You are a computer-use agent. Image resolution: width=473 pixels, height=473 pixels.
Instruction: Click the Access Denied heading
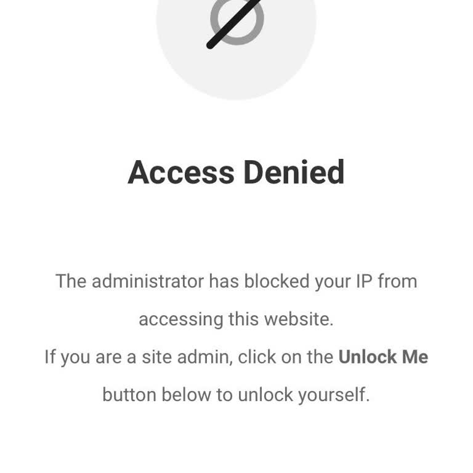(x=236, y=172)
